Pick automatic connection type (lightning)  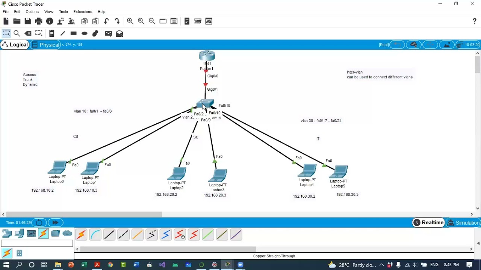(x=81, y=235)
